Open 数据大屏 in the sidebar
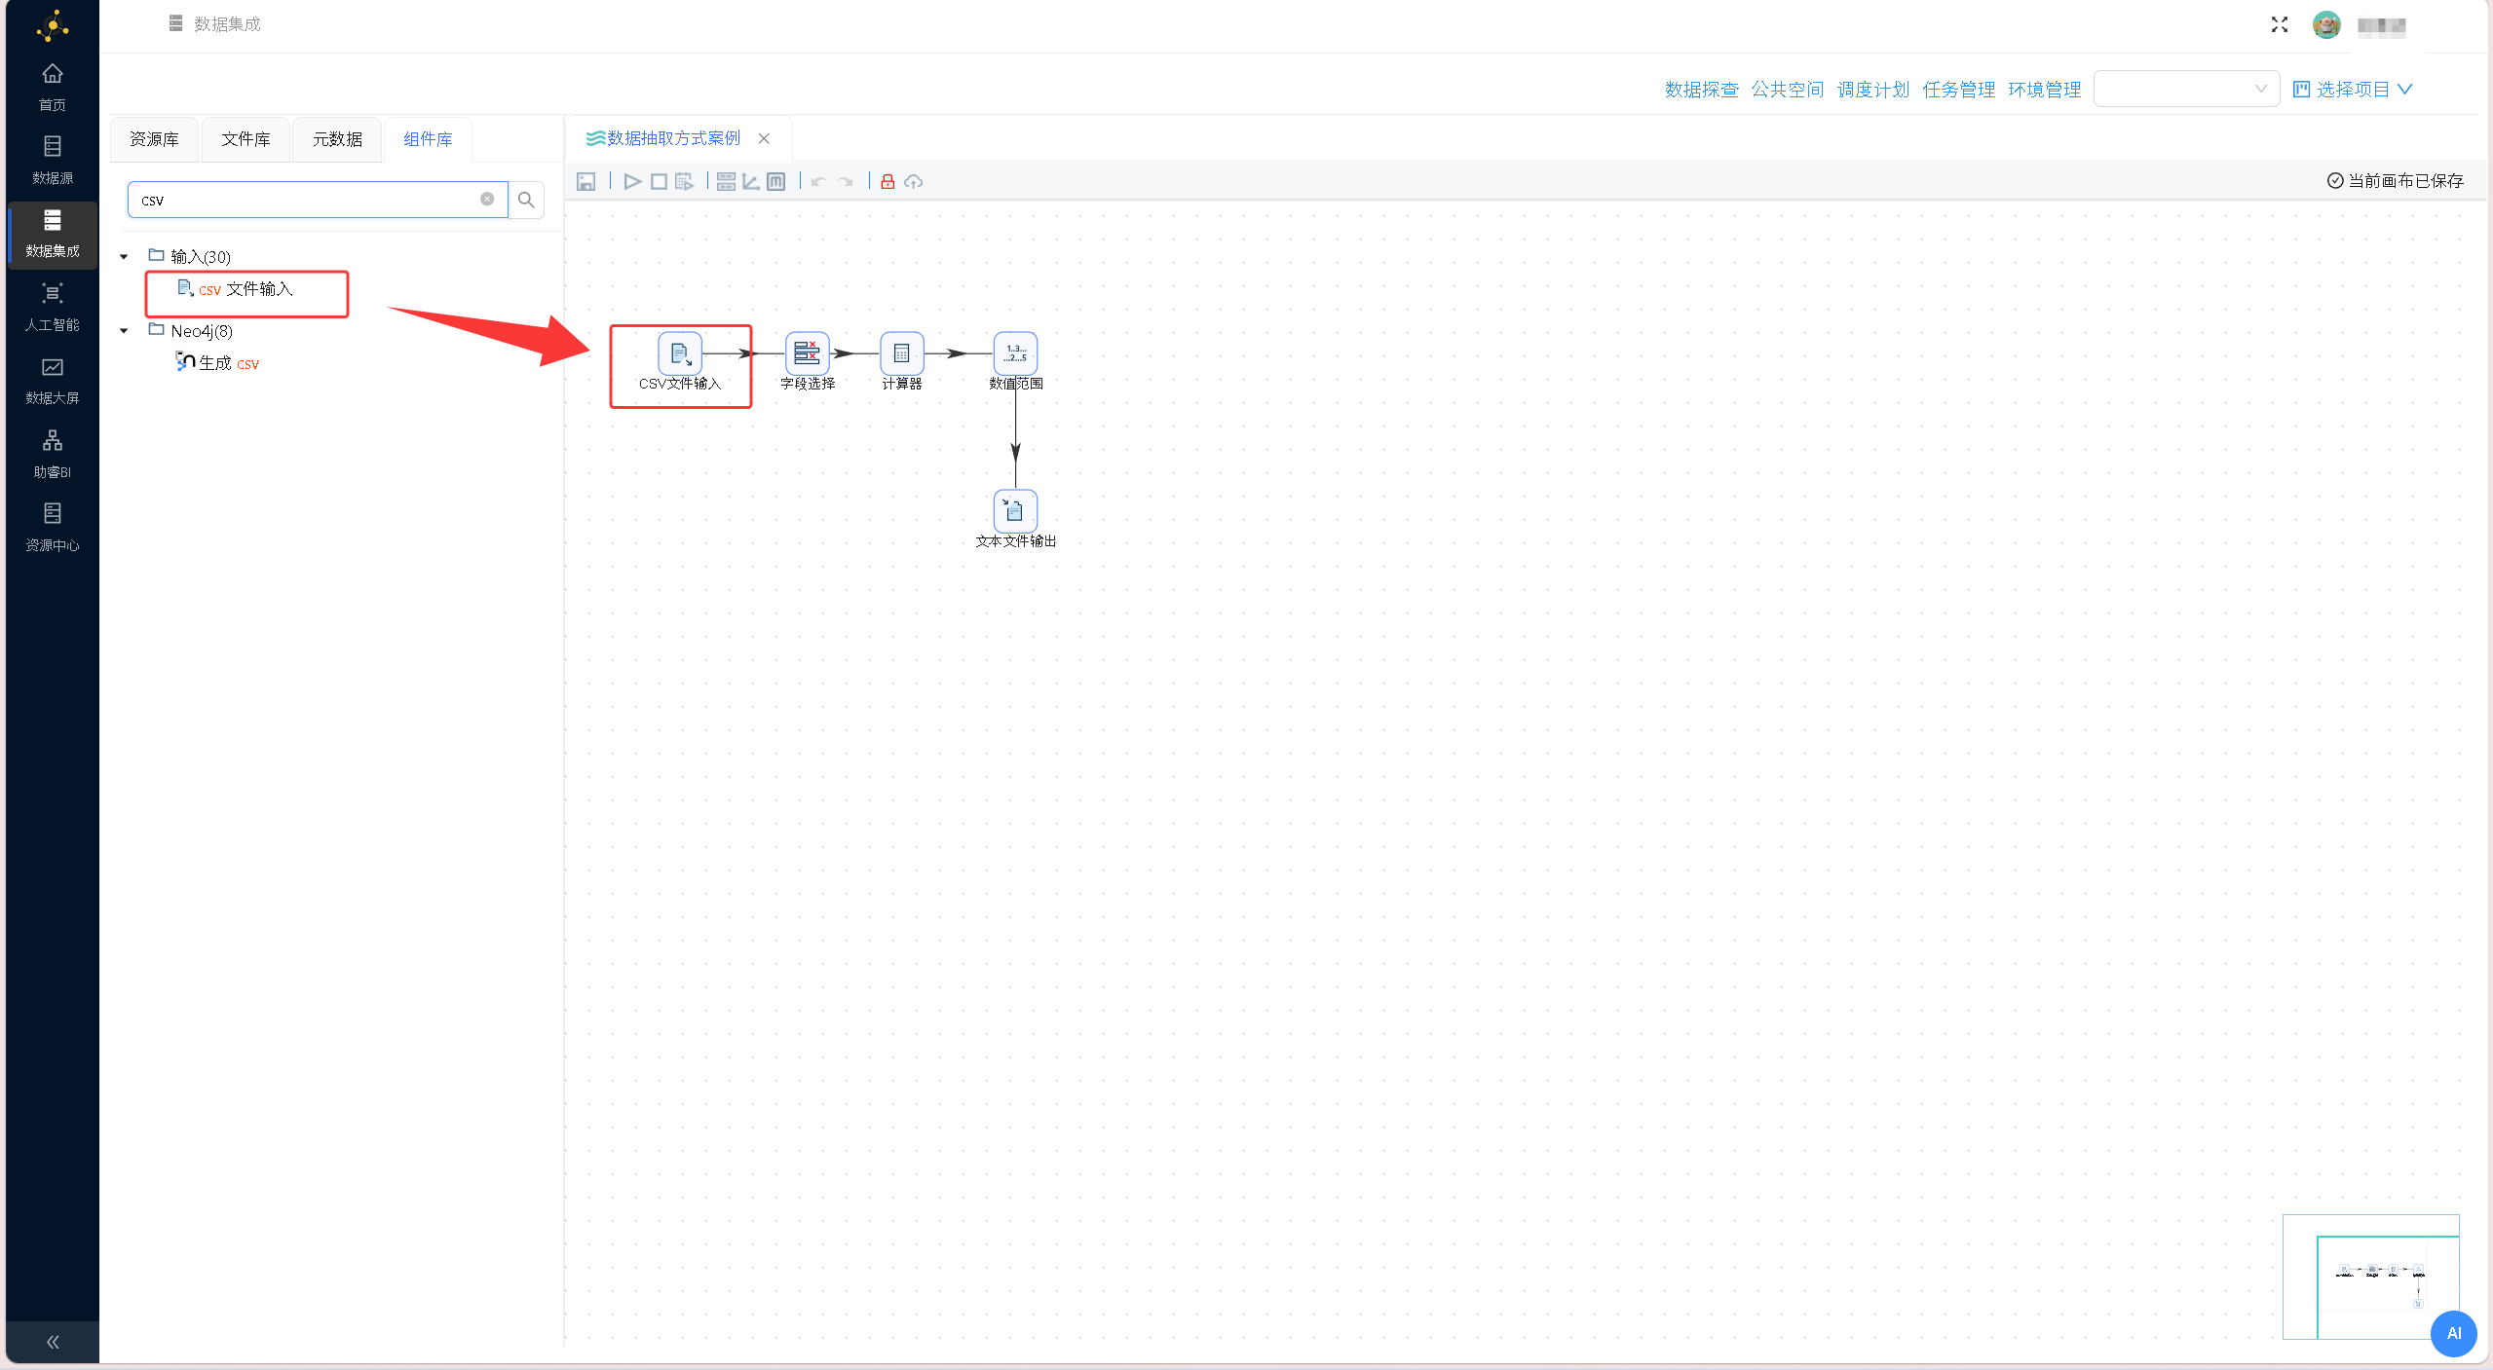This screenshot has width=2493, height=1370. coord(53,381)
